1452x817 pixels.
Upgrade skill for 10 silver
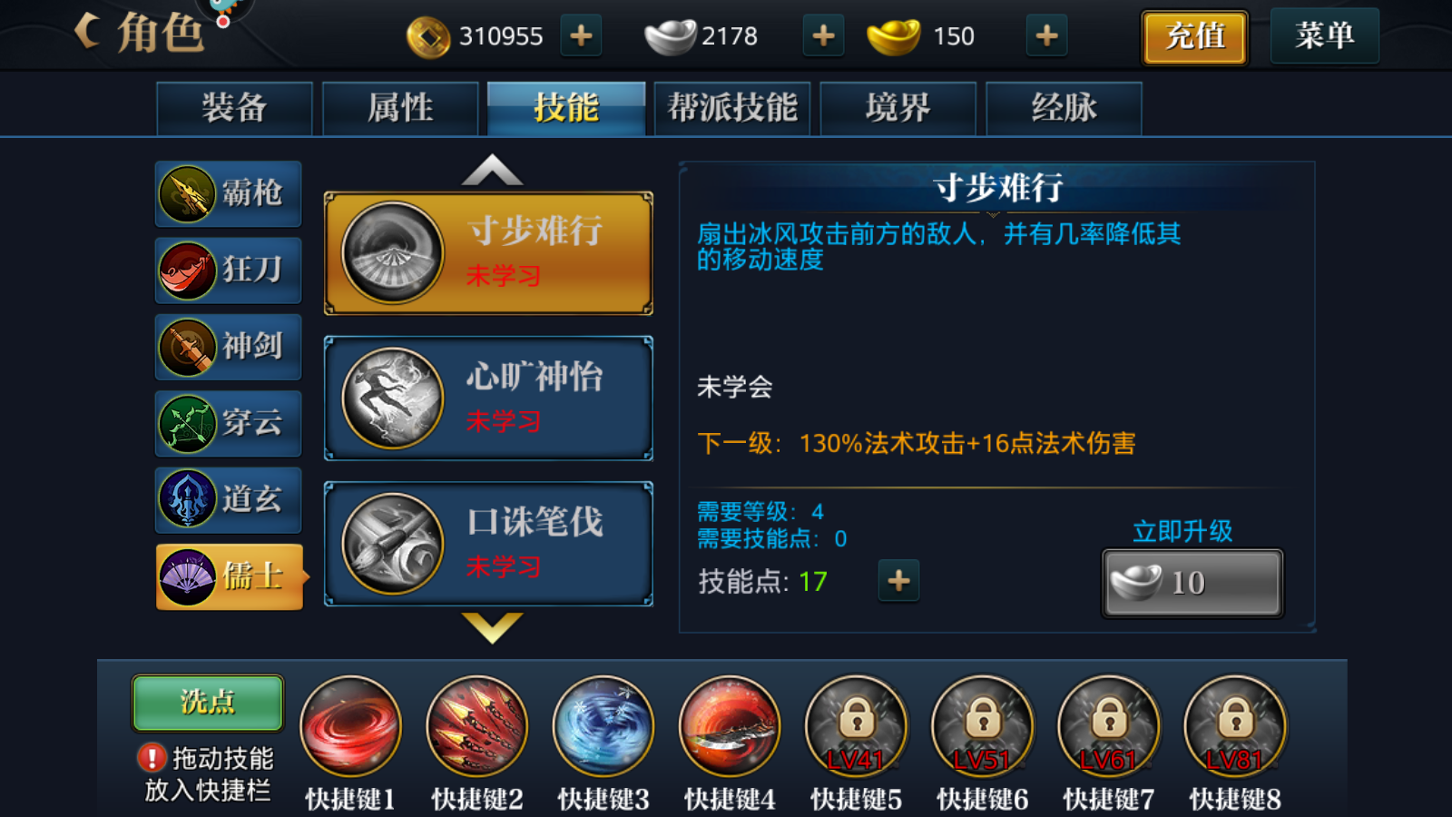point(1192,583)
